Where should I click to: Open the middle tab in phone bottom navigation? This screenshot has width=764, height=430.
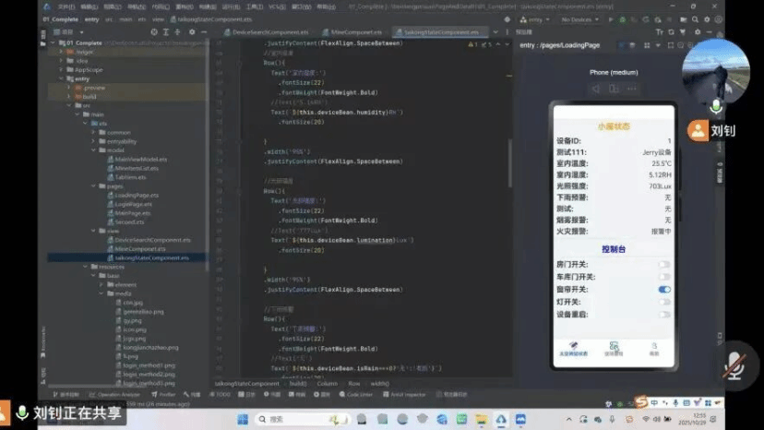(614, 350)
